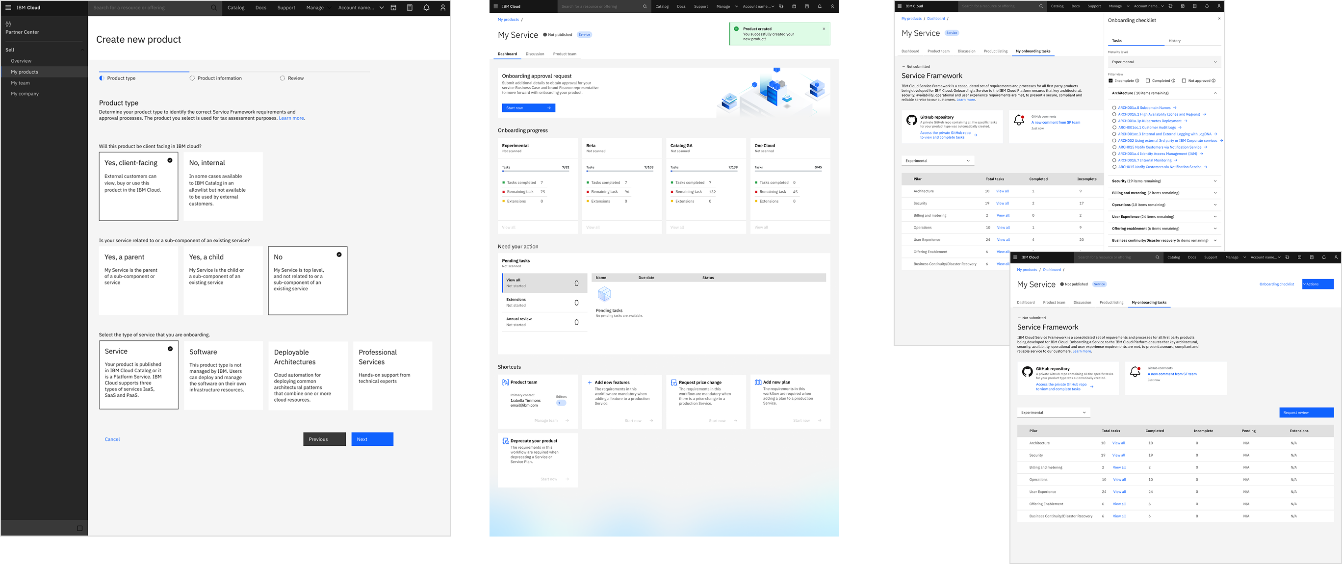Image resolution: width=1342 pixels, height=564 pixels.
Task: Click the user profile icon in Create new product header
Action: (x=443, y=8)
